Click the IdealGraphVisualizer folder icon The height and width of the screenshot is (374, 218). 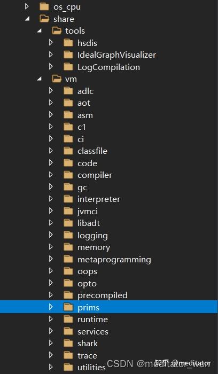tap(68, 55)
